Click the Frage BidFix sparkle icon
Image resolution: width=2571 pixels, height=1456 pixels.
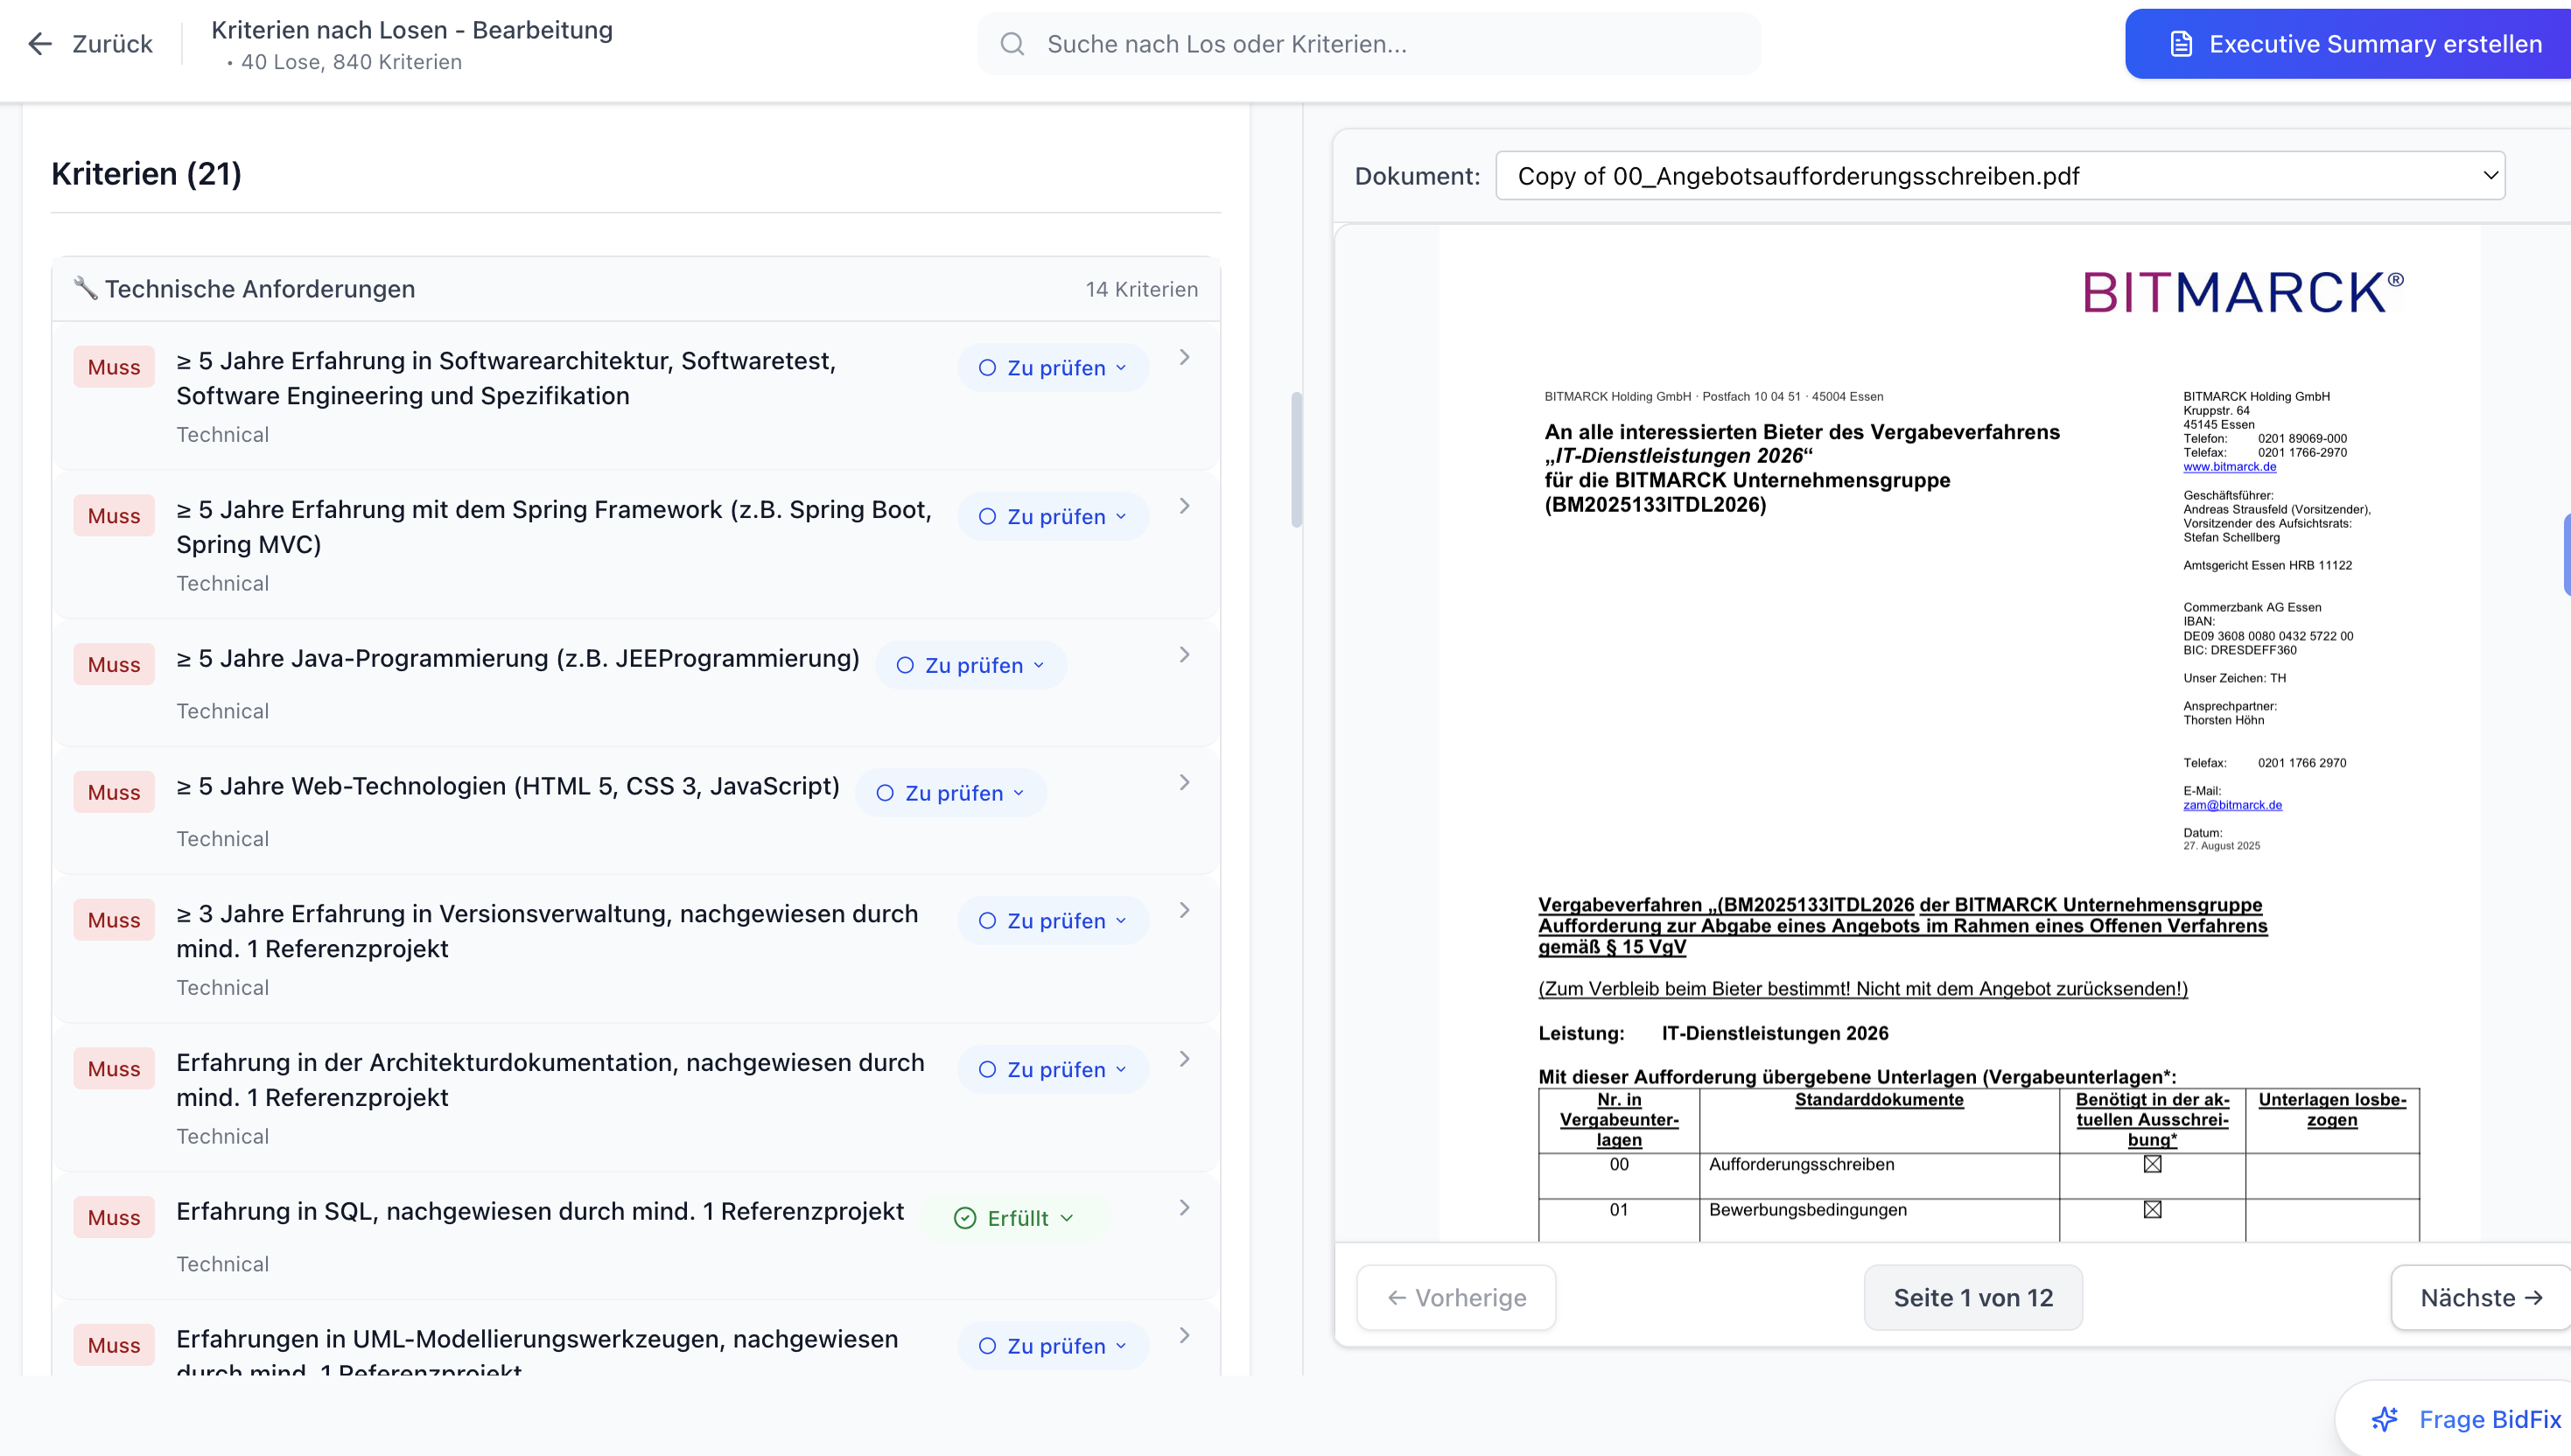coord(2384,1419)
